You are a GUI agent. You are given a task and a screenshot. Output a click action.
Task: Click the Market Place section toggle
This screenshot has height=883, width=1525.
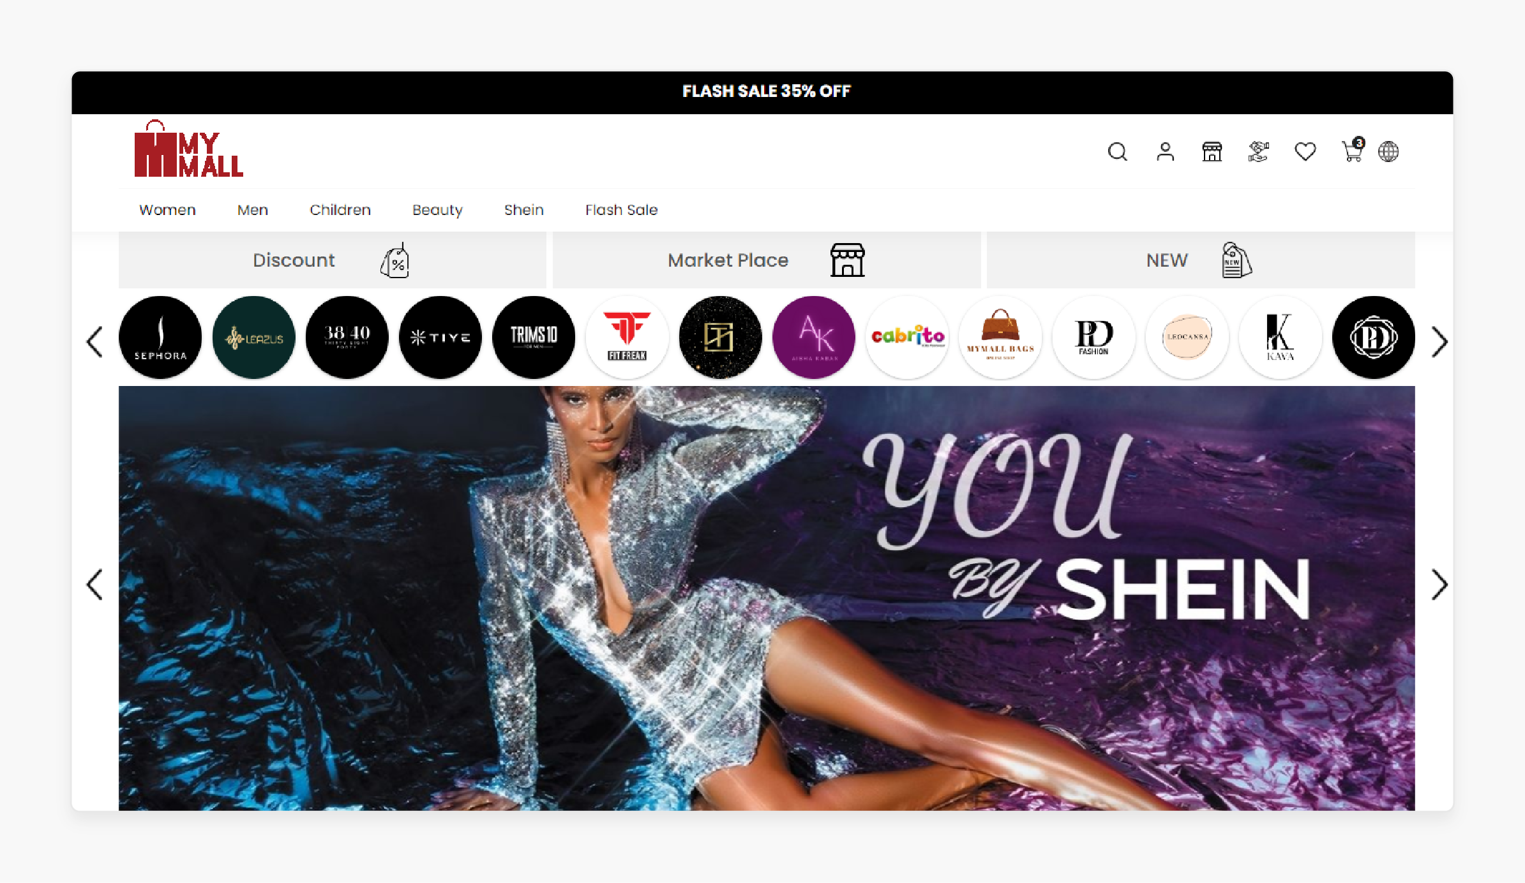coord(765,260)
